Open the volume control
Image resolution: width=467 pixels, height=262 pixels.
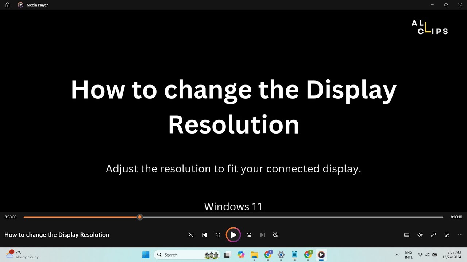pyautogui.click(x=420, y=235)
